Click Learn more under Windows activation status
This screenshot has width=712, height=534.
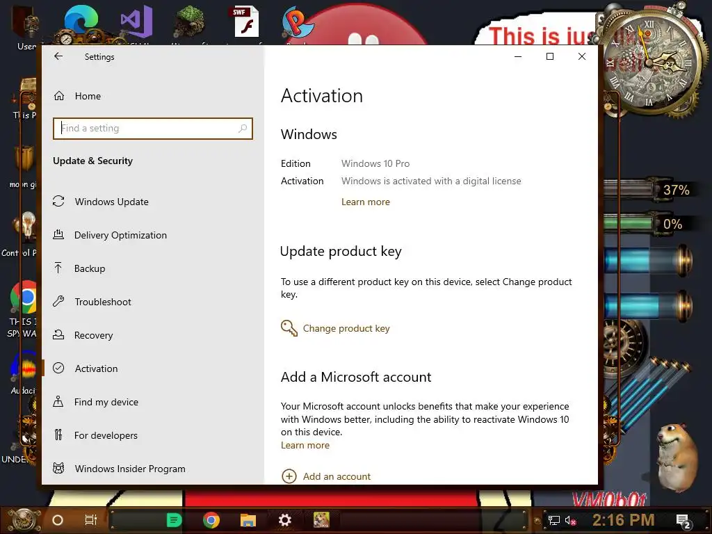click(366, 202)
